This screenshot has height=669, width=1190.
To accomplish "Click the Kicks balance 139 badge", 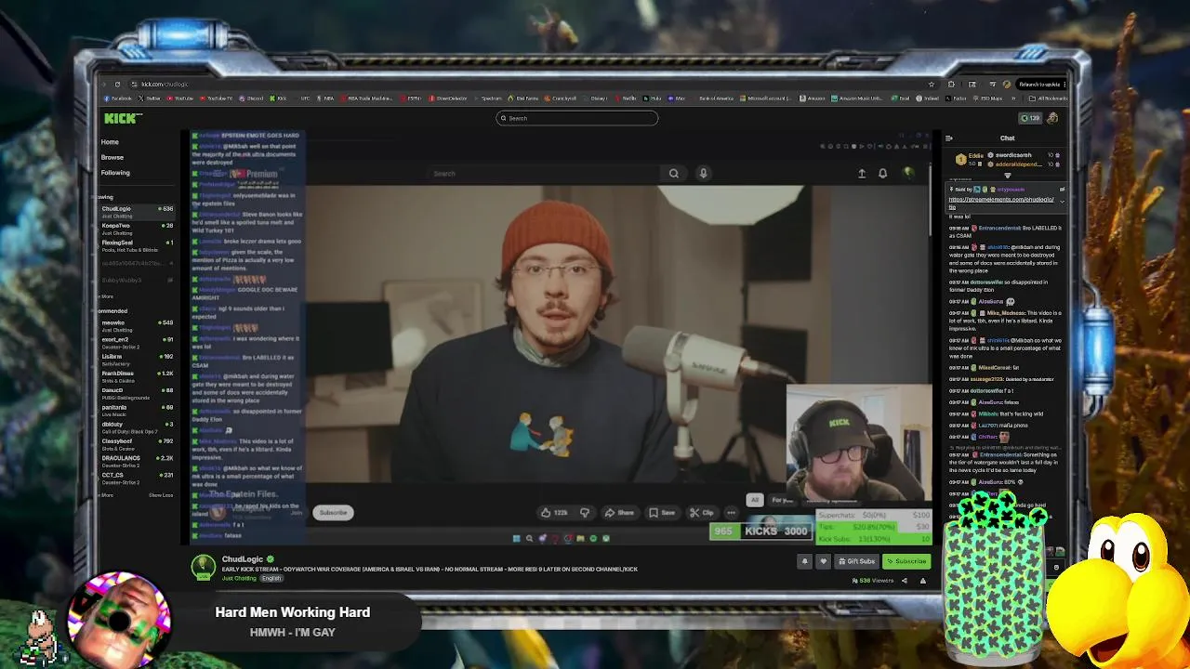I will point(1030,118).
